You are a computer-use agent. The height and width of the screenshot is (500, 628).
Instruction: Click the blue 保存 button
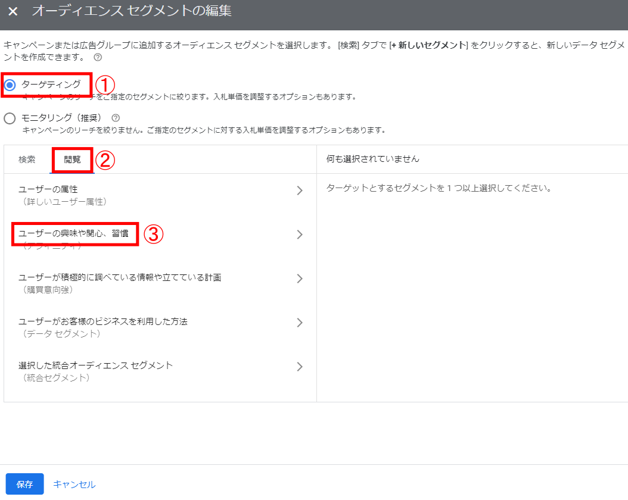[24, 484]
